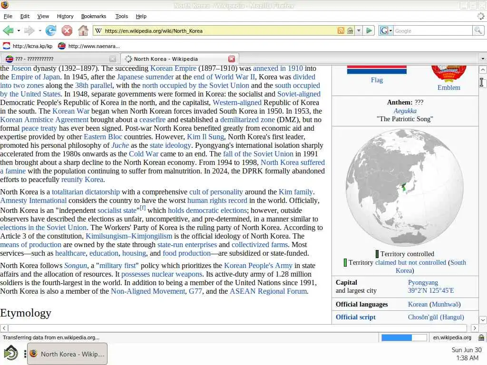
Task: Click the Wikipedia site icon in the URL bar
Action: tap(98, 30)
